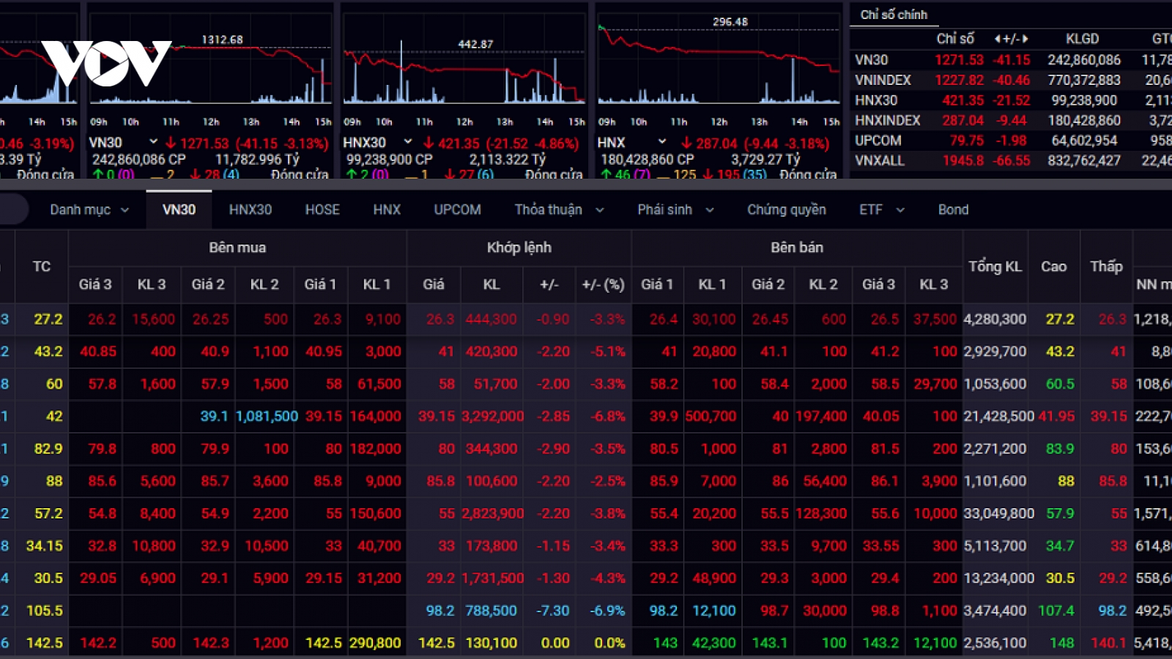
Task: Switch to the HNX30 tab
Action: coord(250,209)
